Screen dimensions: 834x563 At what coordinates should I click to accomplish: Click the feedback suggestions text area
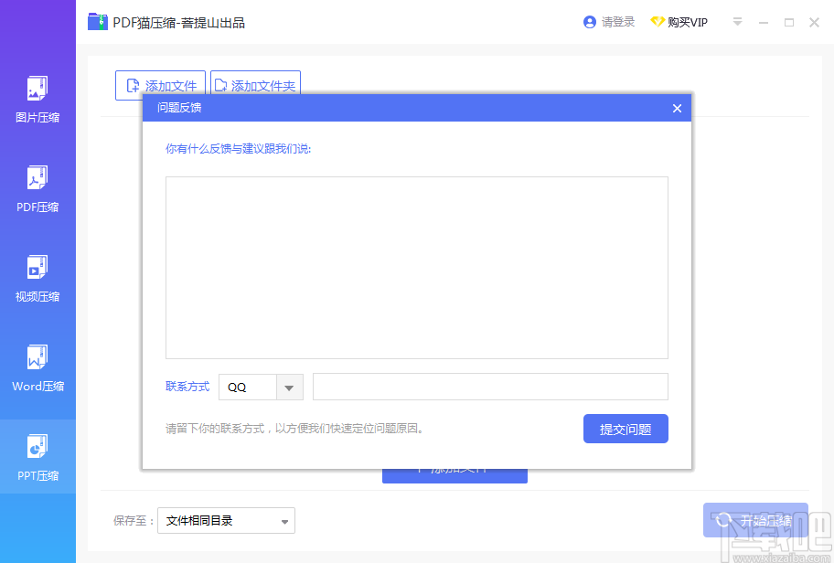pyautogui.click(x=418, y=265)
